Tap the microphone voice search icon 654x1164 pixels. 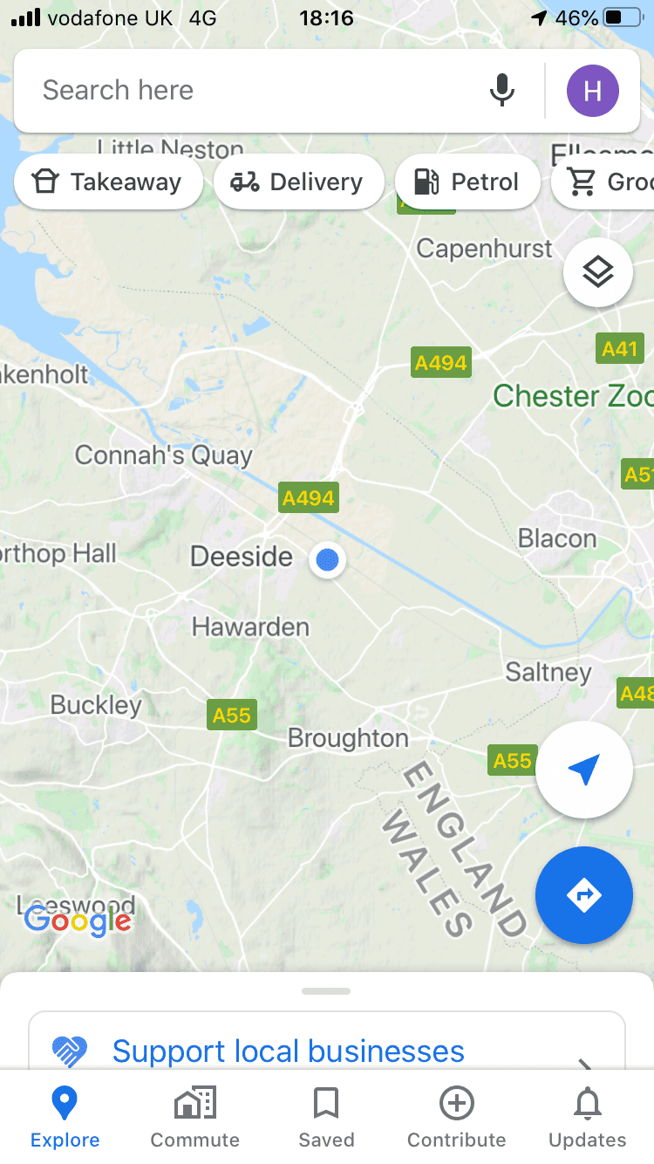click(x=501, y=90)
